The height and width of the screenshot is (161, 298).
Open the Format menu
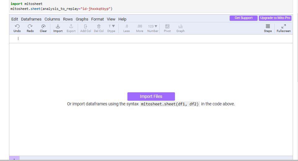point(98,19)
